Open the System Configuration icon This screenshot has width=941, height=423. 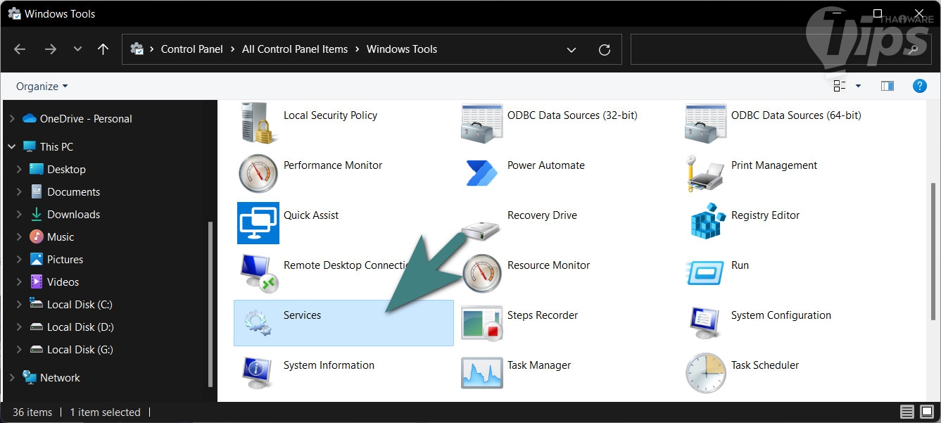pos(706,323)
